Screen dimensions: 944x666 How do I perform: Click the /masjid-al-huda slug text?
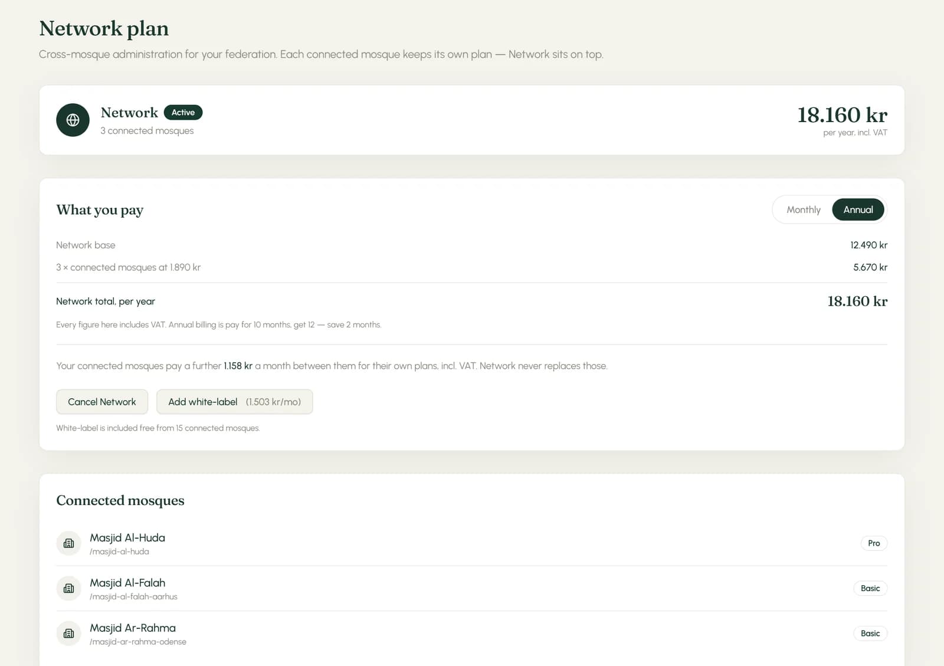pos(119,552)
